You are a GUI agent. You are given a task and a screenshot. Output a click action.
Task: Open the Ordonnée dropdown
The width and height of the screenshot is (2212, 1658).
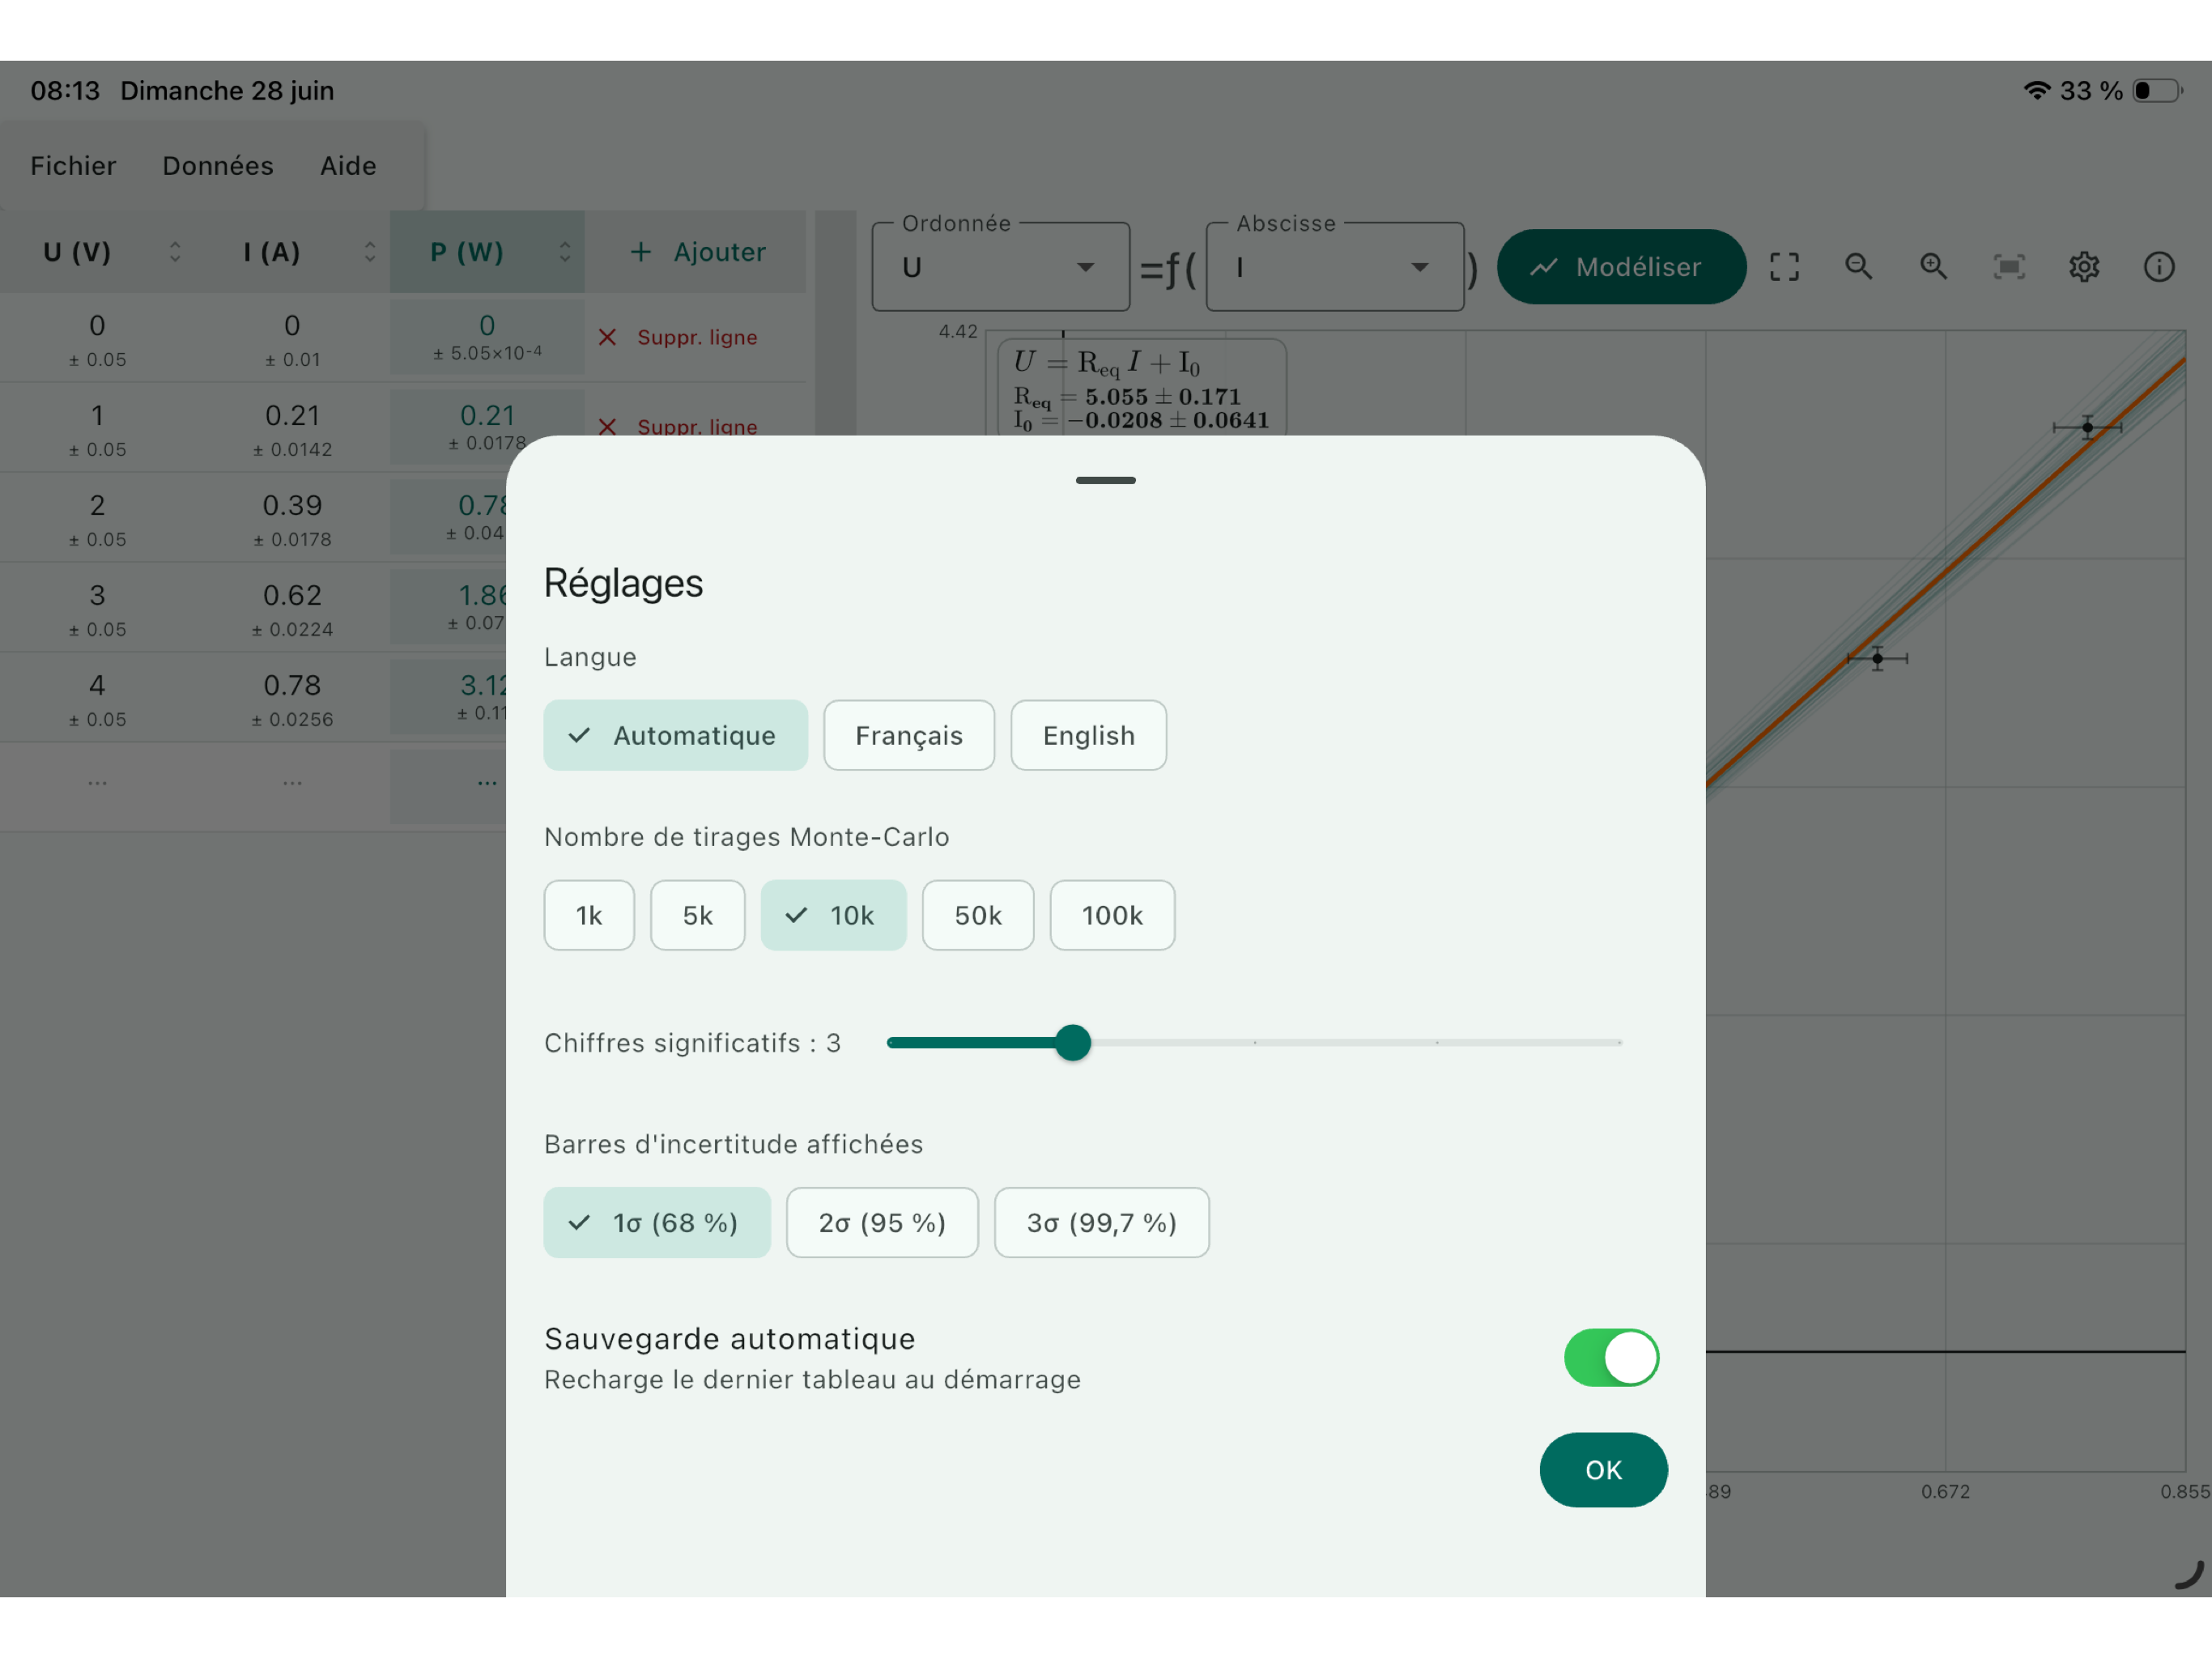point(1000,267)
